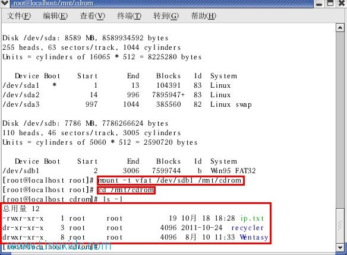This screenshot has width=347, height=255.
Task: Open the 编辑(E) menu
Action: click(55, 16)
